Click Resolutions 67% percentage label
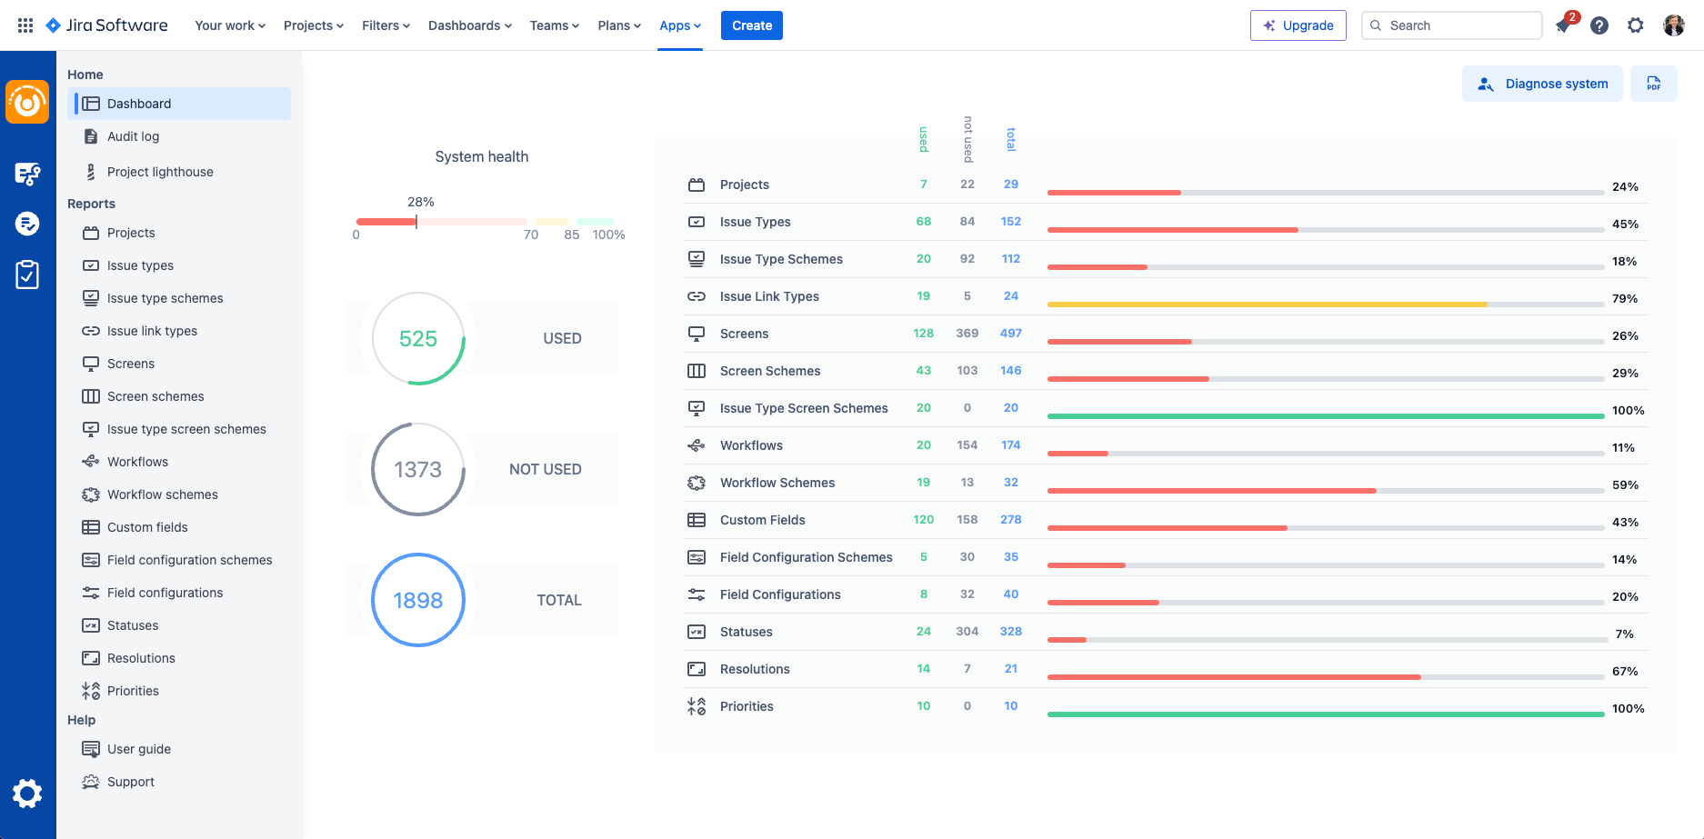1704x839 pixels. 1625,671
